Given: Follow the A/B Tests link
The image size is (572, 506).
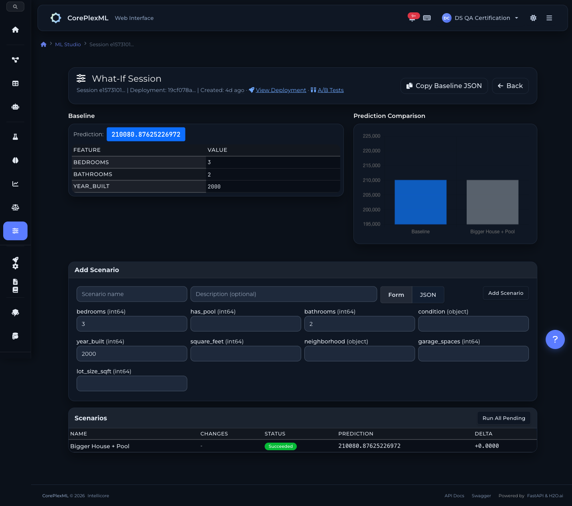Looking at the screenshot, I should pyautogui.click(x=330, y=90).
